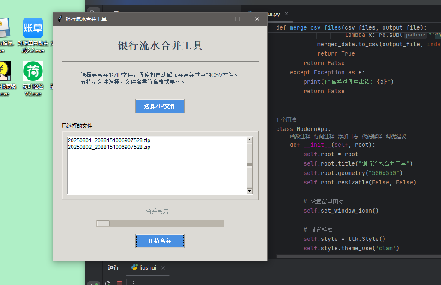Click the file list scrollbar up arrow
The height and width of the screenshot is (285, 441).
click(250, 140)
